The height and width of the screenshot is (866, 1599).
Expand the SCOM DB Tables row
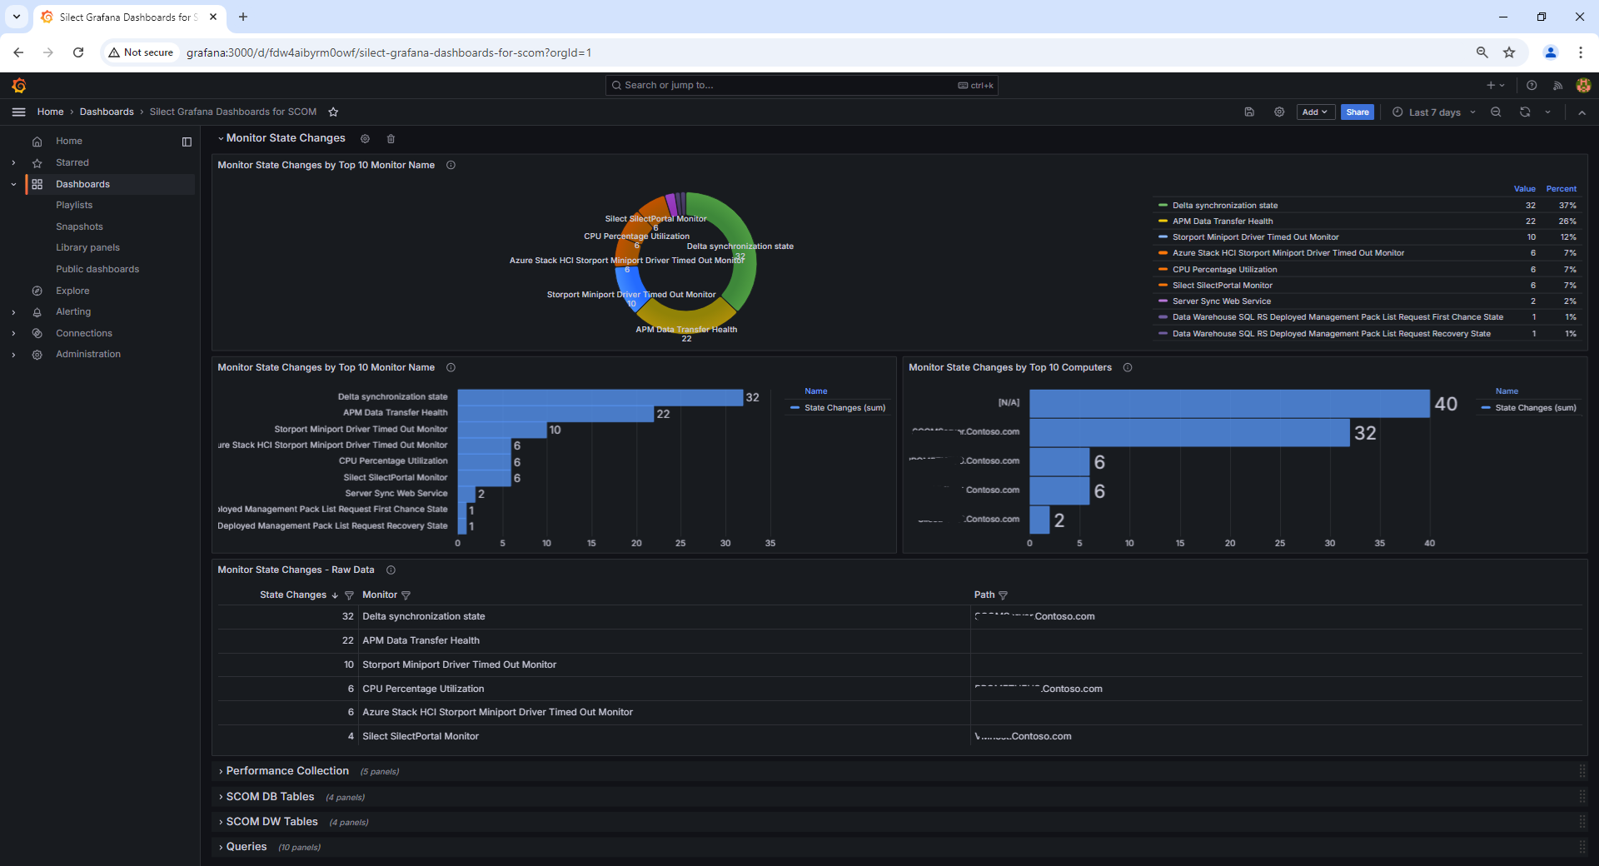coord(221,797)
